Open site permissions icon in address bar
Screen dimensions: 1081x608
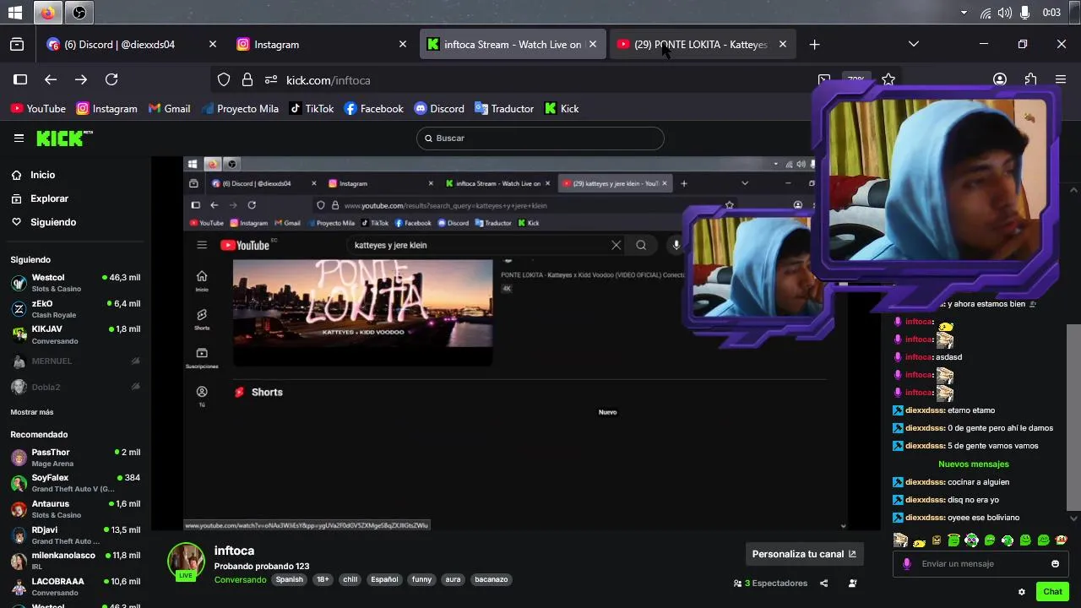[270, 79]
